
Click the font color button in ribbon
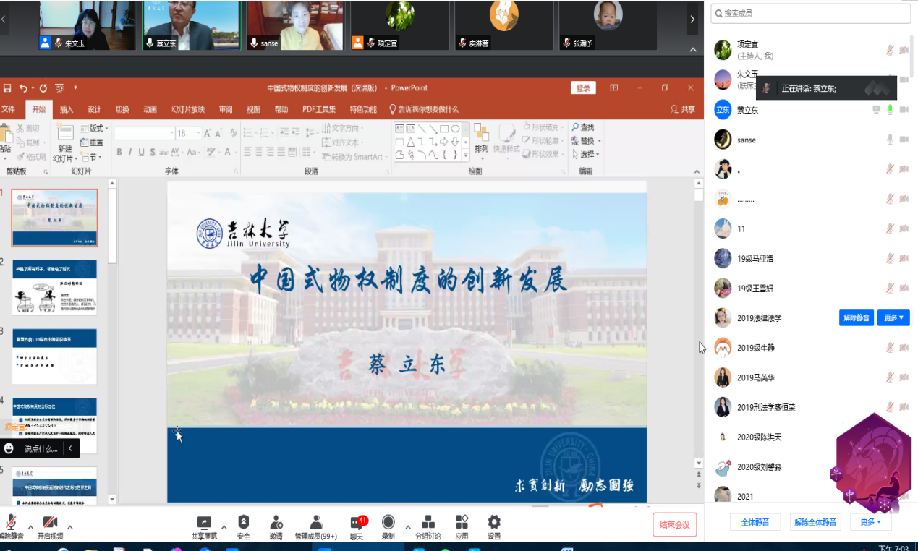tap(227, 153)
